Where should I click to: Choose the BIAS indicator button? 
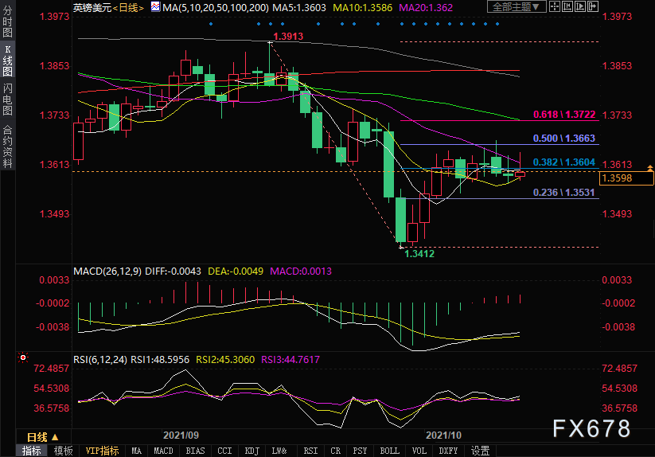195,451
